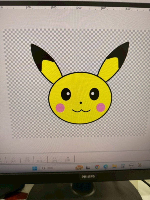Click the eye-shaped app icon on the taskbar

[x=131, y=165]
